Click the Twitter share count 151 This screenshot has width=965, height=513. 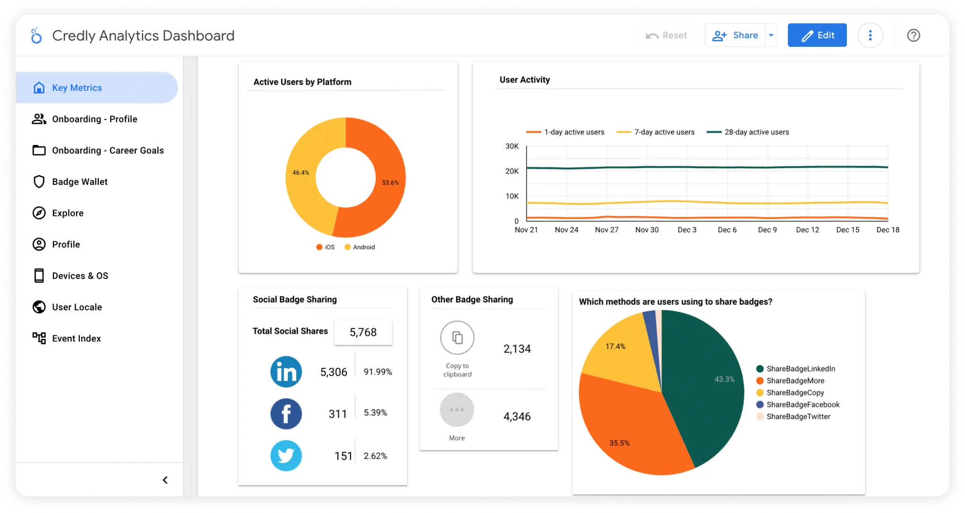(344, 456)
